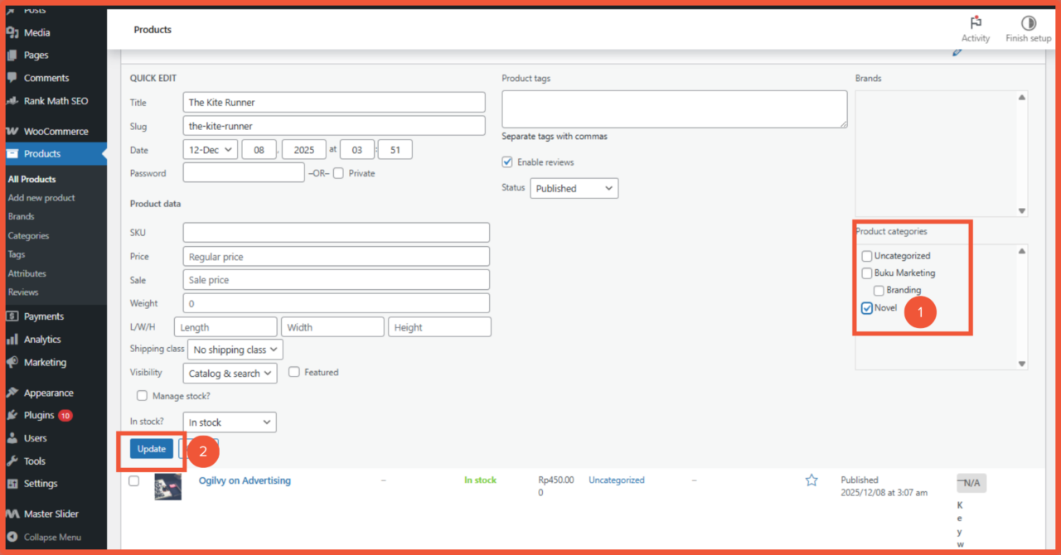The width and height of the screenshot is (1061, 555).
Task: Click the WooCommerce sidebar icon
Action: (12, 132)
